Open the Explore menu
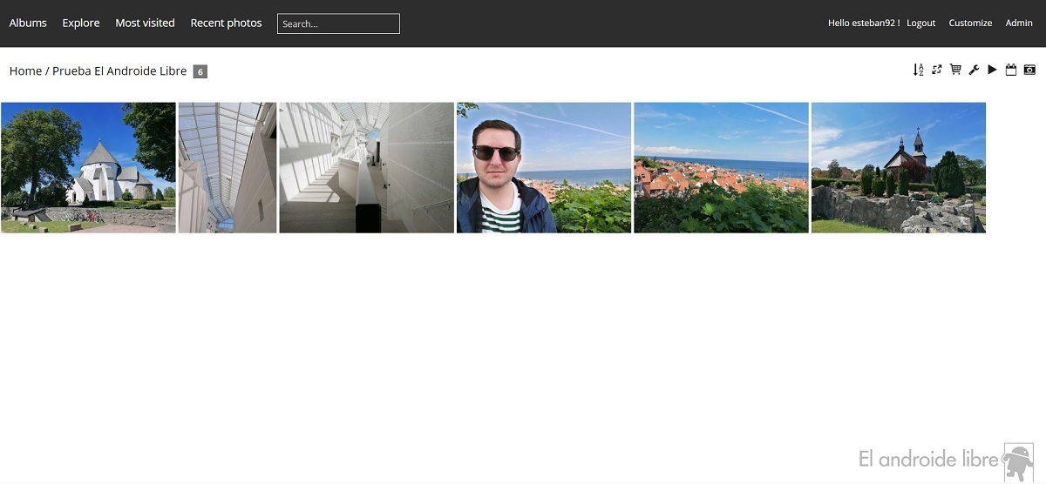Viewport: 1046px width, 484px height. (81, 23)
